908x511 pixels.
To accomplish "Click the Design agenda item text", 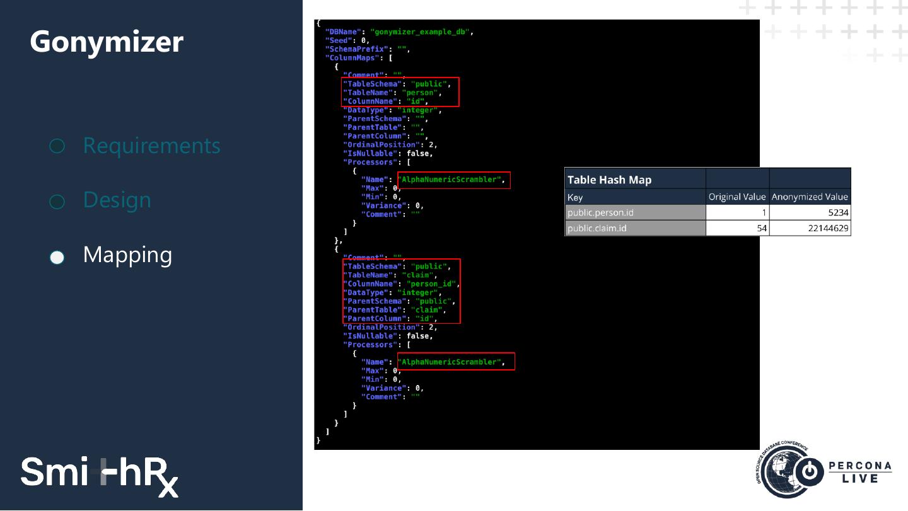I will pyautogui.click(x=117, y=200).
